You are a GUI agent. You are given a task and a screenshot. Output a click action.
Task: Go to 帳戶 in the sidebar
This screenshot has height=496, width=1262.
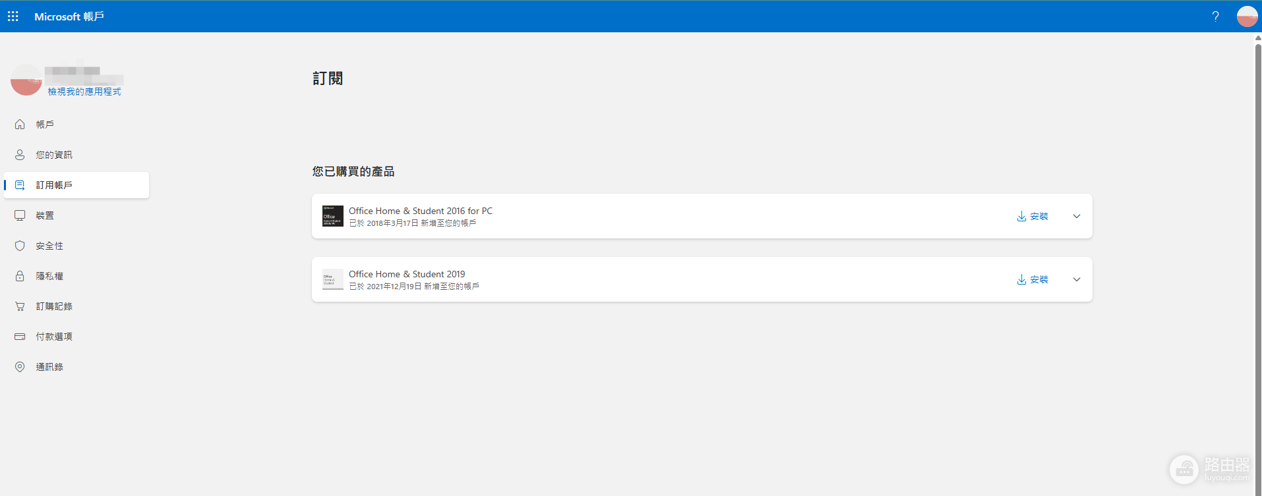coord(76,124)
